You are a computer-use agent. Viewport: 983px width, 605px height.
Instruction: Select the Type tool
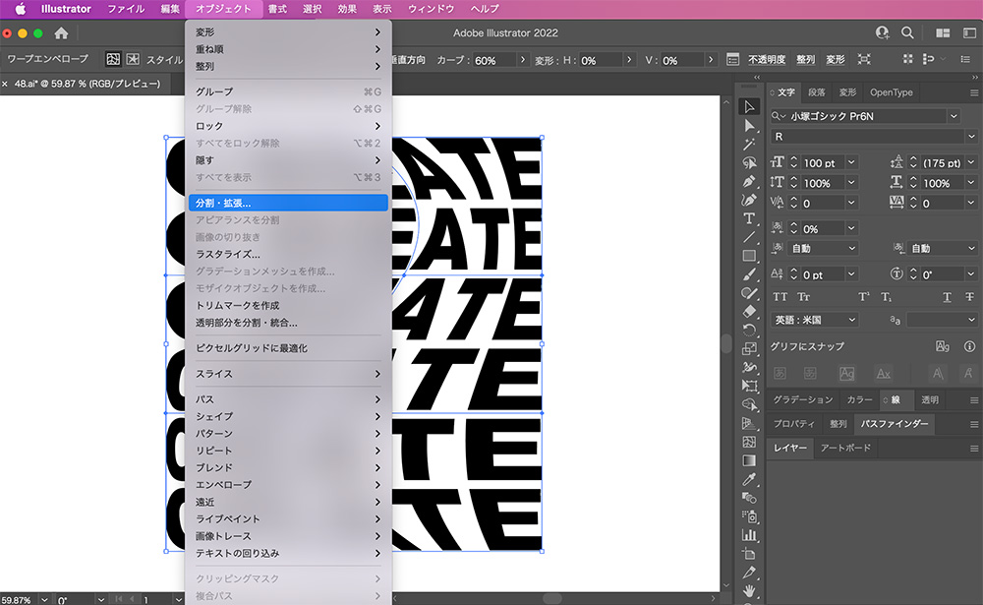point(749,218)
